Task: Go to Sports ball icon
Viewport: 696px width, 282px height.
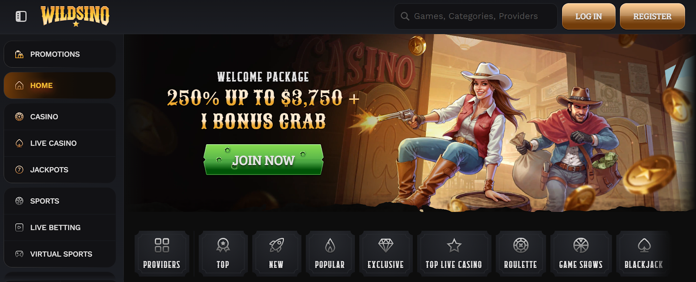Action: [19, 201]
